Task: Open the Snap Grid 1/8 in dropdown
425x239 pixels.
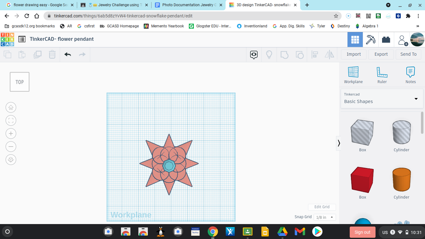Action: [325, 217]
